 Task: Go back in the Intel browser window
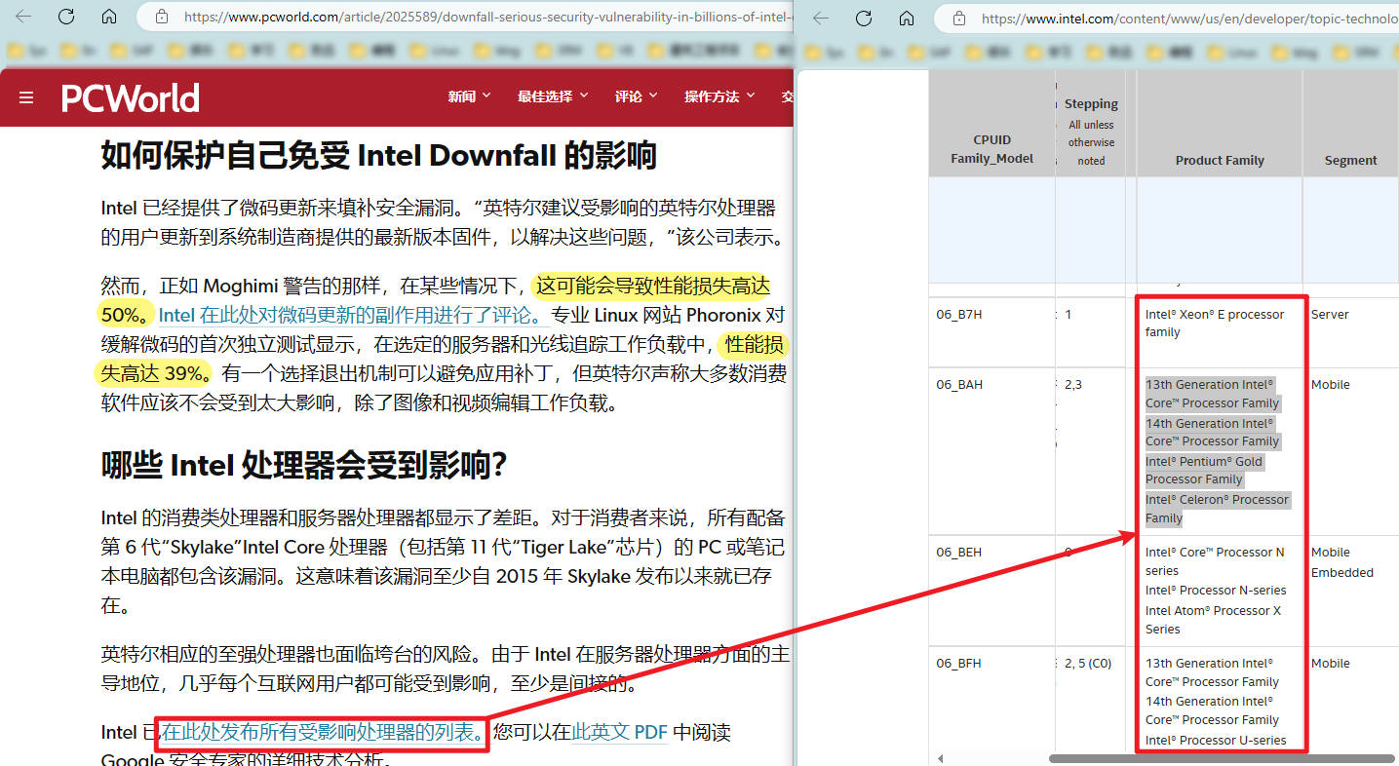pos(821,18)
